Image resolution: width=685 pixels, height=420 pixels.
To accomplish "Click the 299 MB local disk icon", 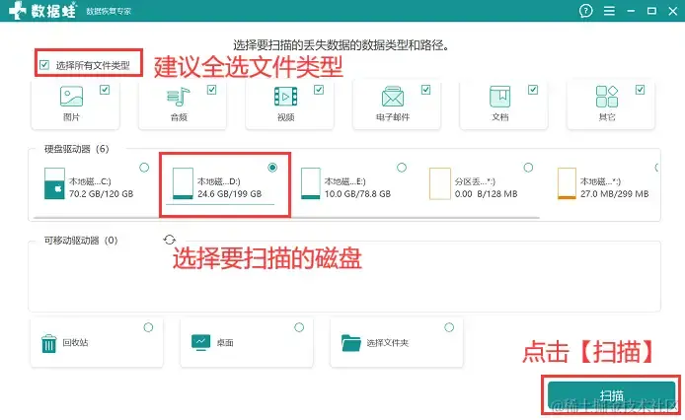I will (x=567, y=183).
